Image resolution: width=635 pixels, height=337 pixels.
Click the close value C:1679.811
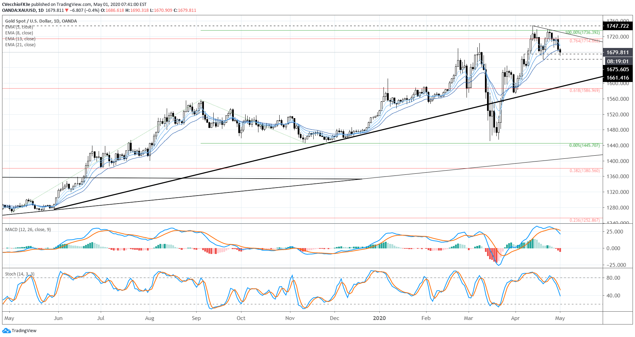pos(185,10)
